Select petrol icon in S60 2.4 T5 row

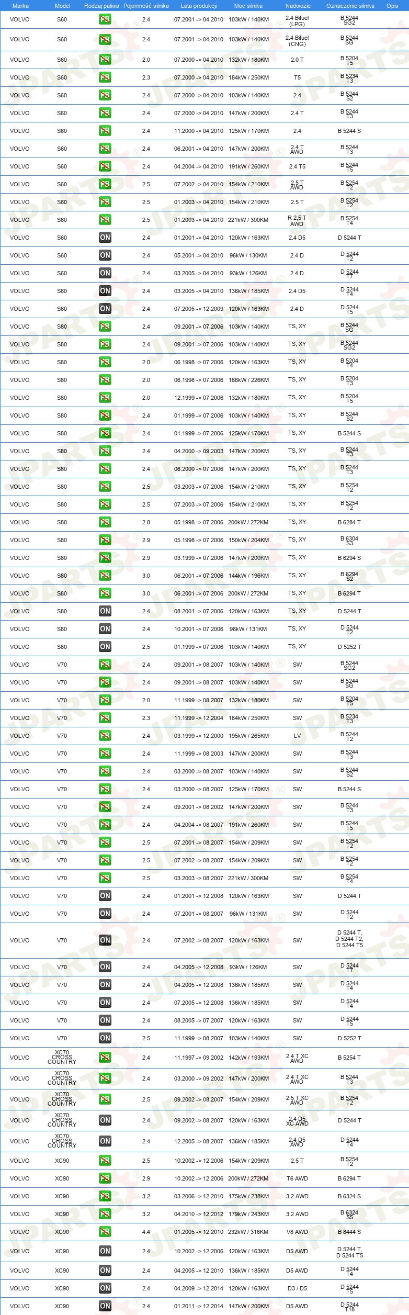coord(105,166)
